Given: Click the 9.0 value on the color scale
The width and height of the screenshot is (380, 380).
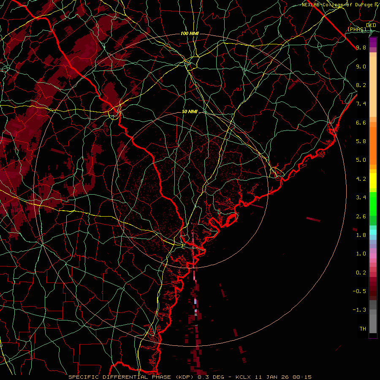Looking at the screenshot, I should coord(361,66).
